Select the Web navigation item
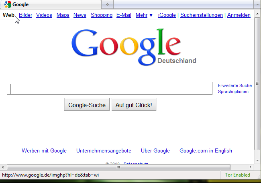 pyautogui.click(x=8, y=15)
